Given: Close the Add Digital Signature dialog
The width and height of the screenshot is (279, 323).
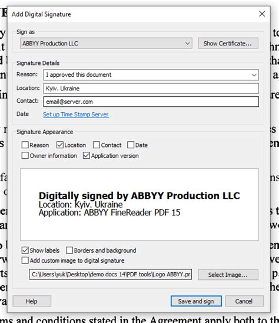Looking at the screenshot, I should pos(262,14).
